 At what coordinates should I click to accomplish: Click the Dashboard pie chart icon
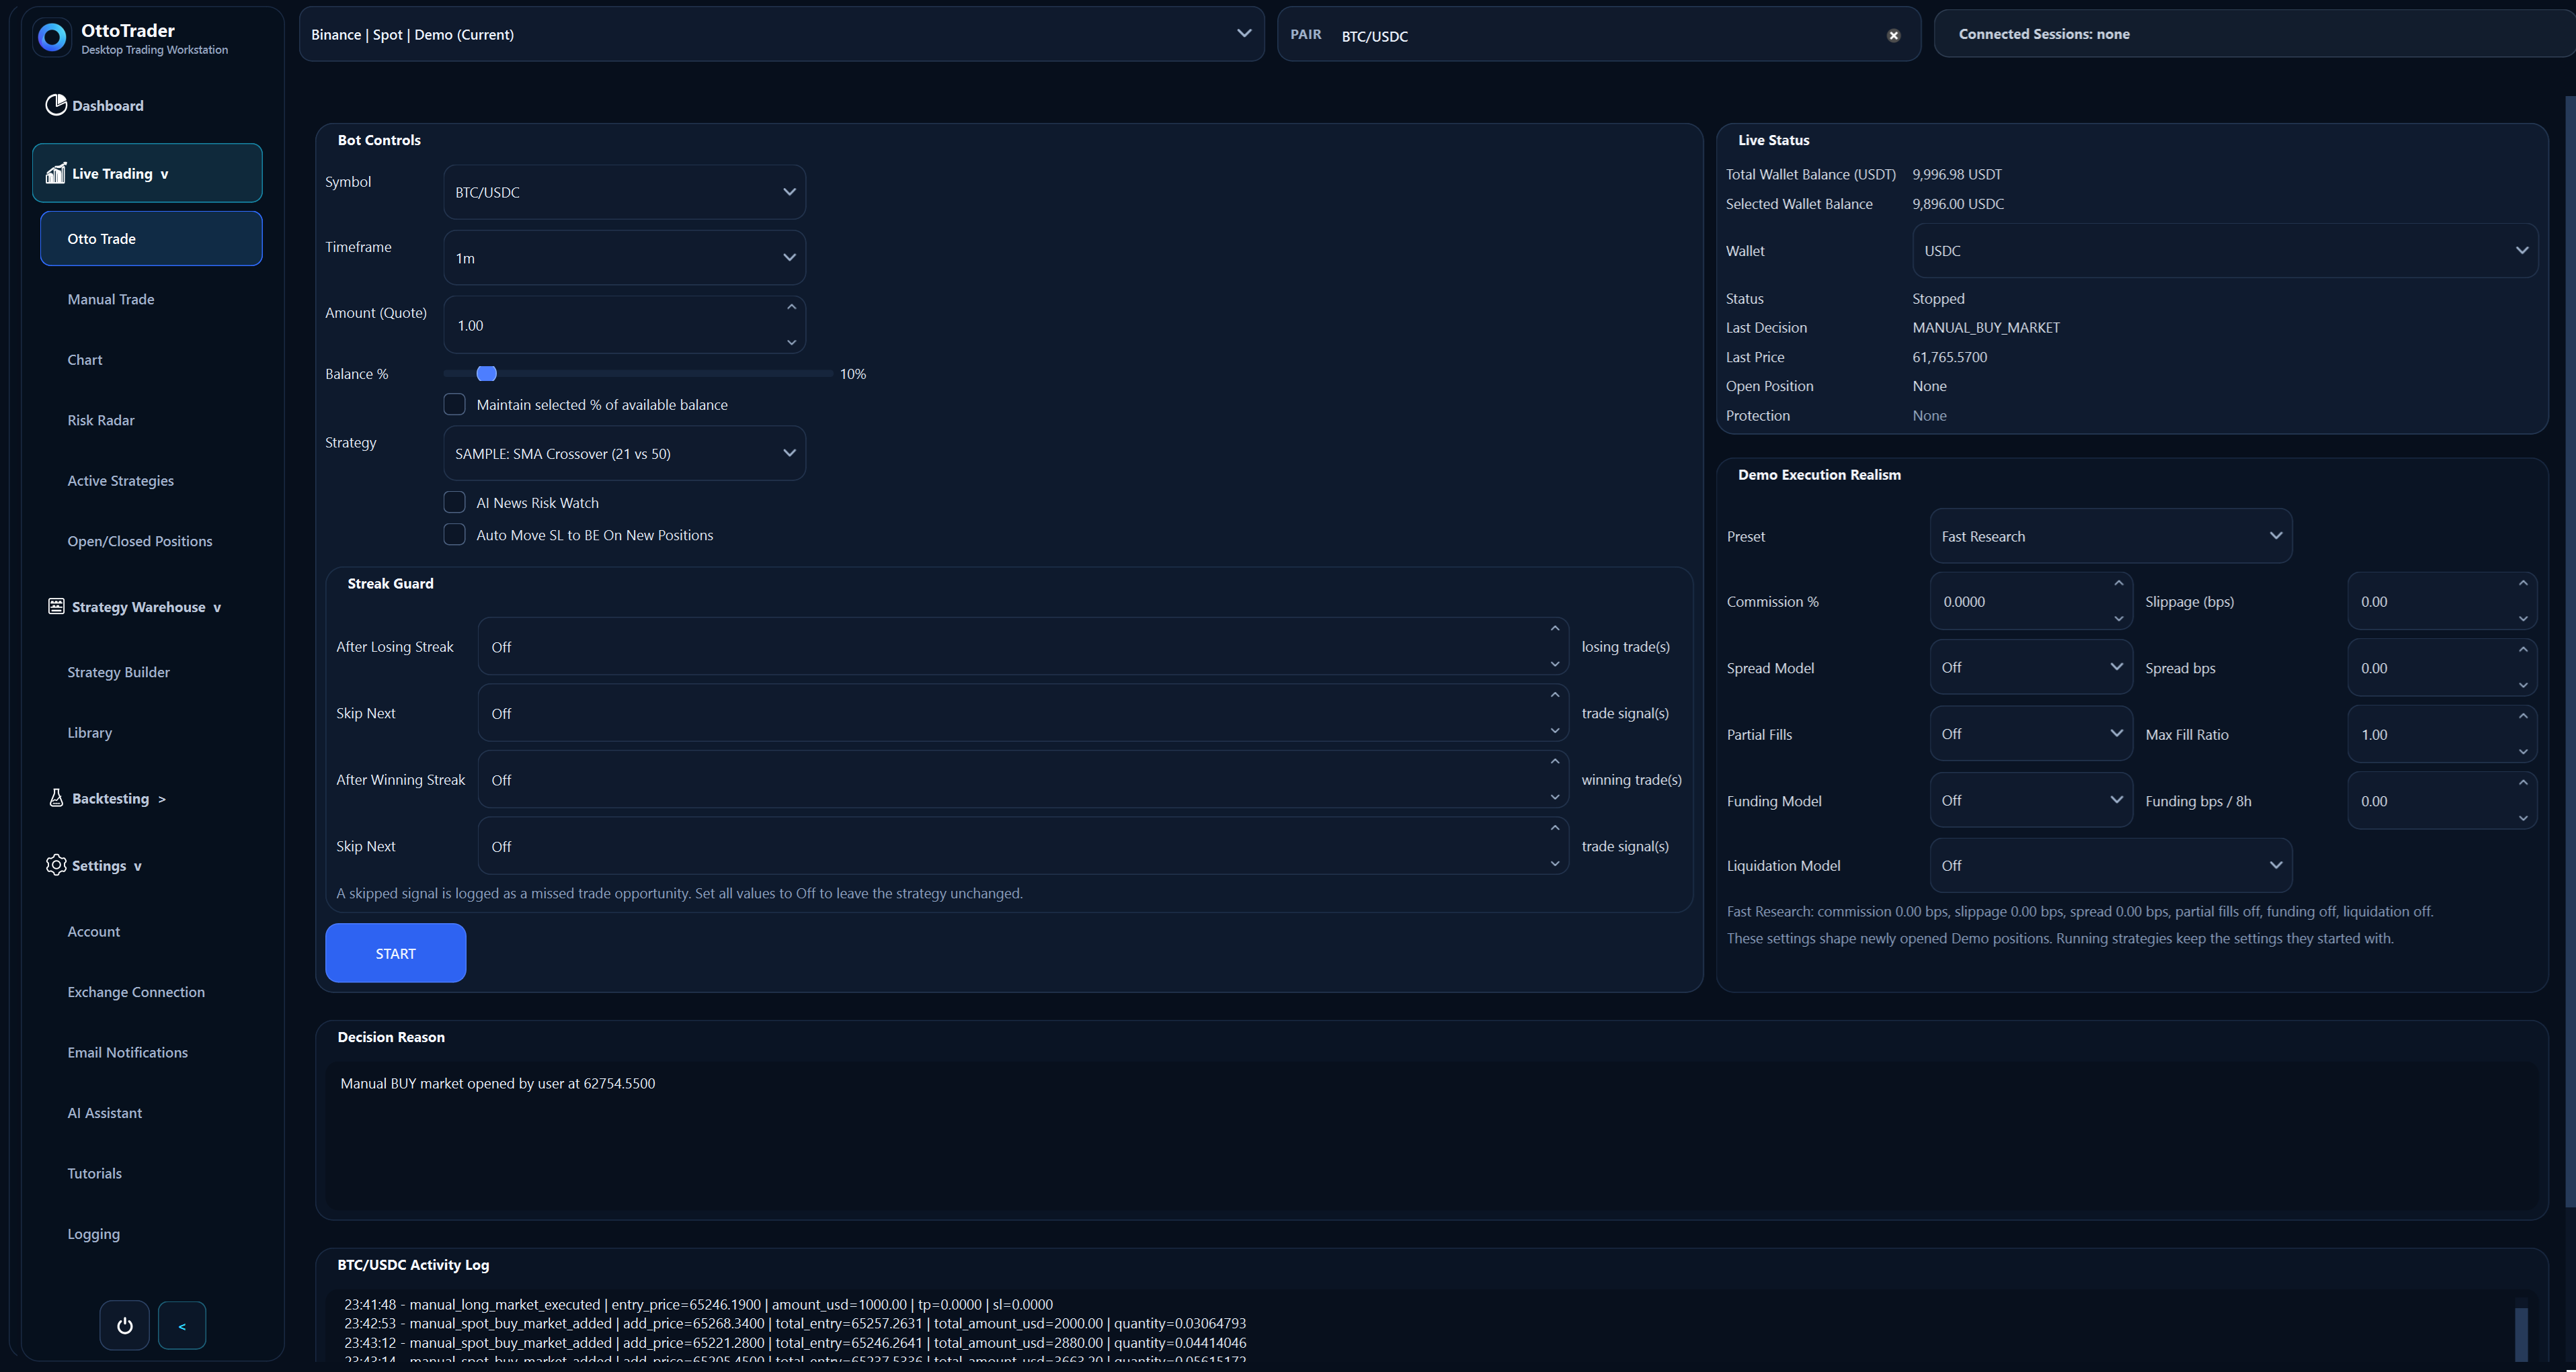[x=56, y=105]
